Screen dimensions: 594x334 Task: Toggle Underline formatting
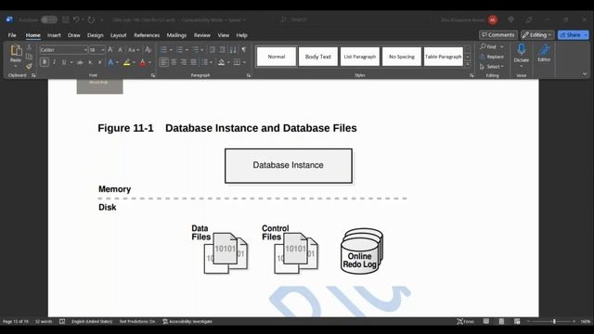[64, 62]
